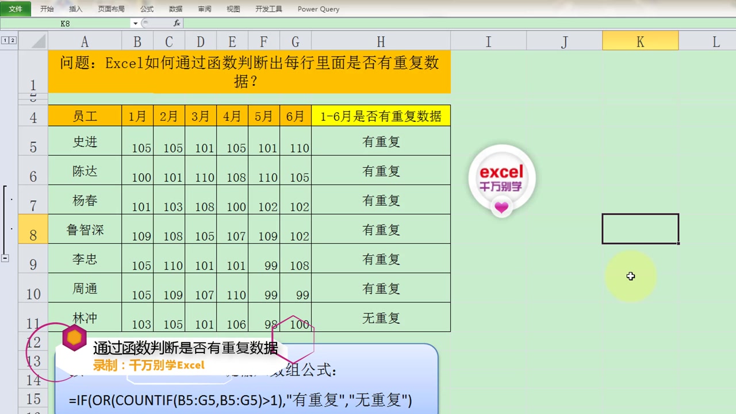Click the 6月 header cell
The height and width of the screenshot is (414, 736).
(x=296, y=116)
